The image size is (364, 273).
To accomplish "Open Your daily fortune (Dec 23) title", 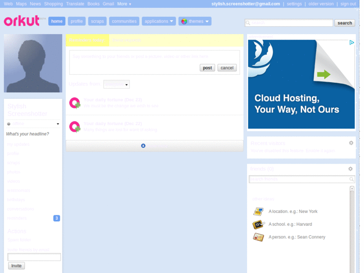I will point(112,100).
